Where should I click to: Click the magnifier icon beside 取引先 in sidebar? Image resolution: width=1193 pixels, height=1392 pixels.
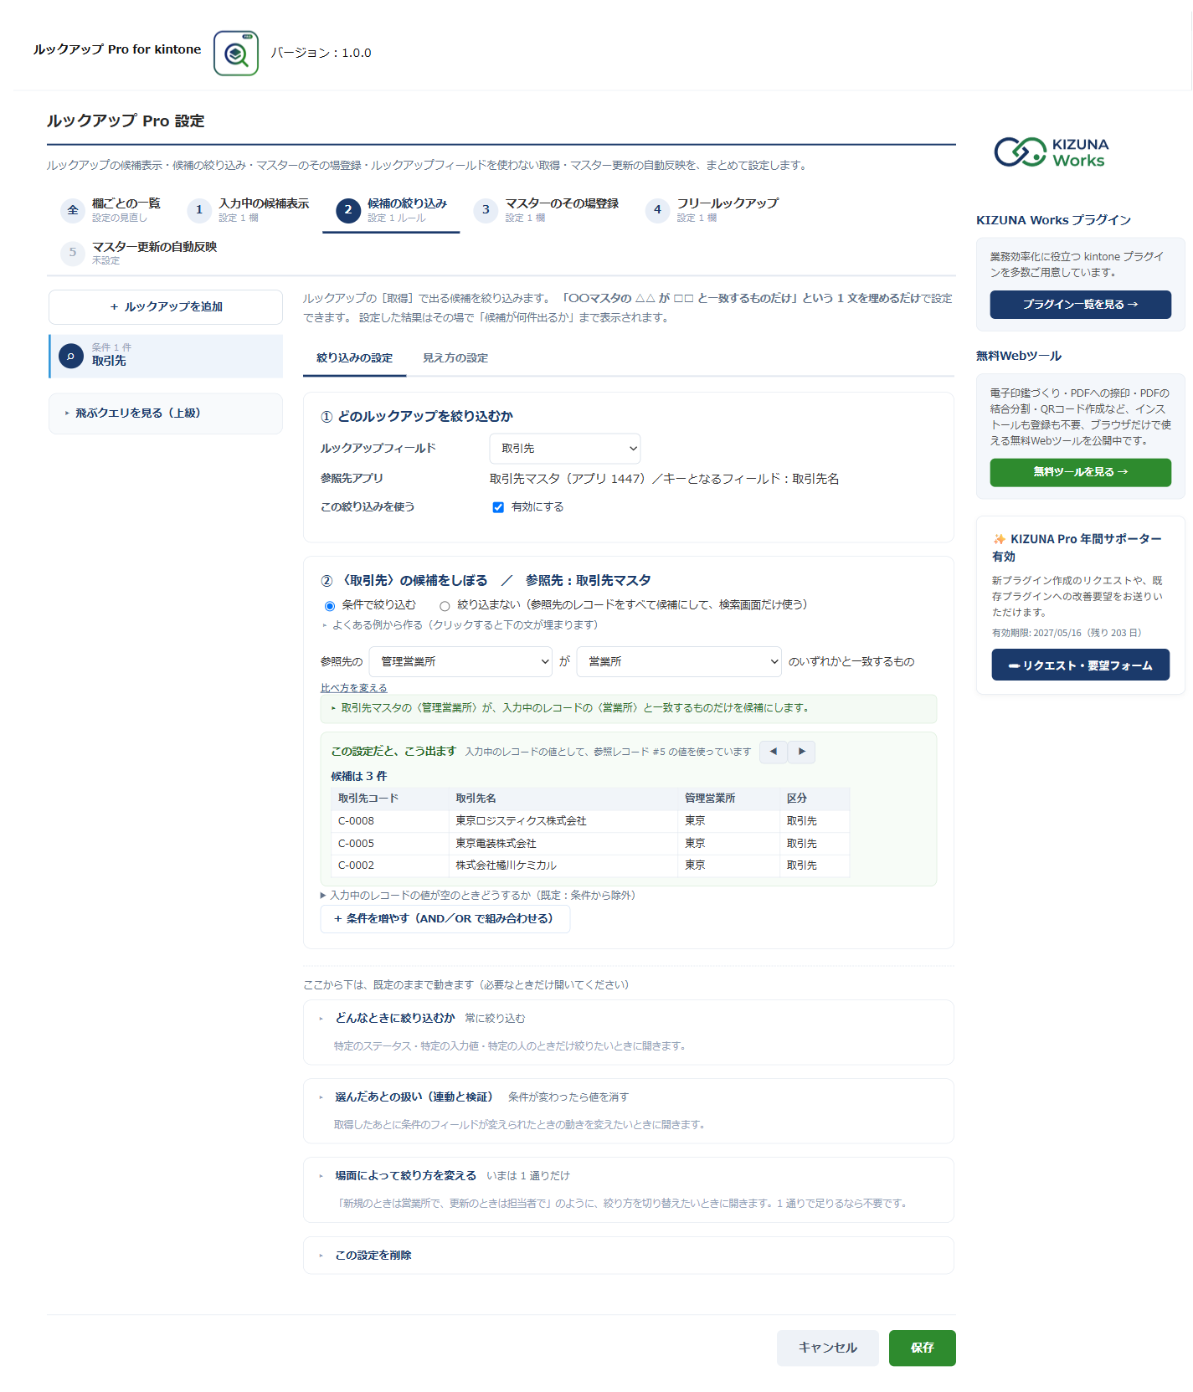point(71,357)
